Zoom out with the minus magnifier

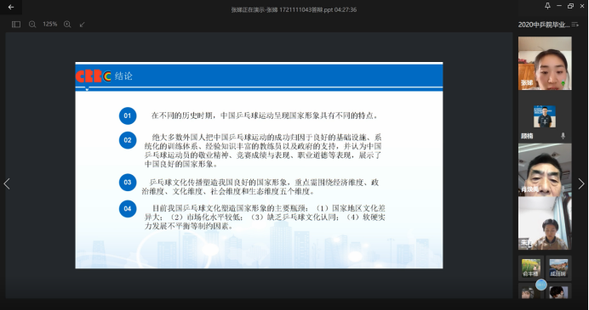tap(32, 25)
